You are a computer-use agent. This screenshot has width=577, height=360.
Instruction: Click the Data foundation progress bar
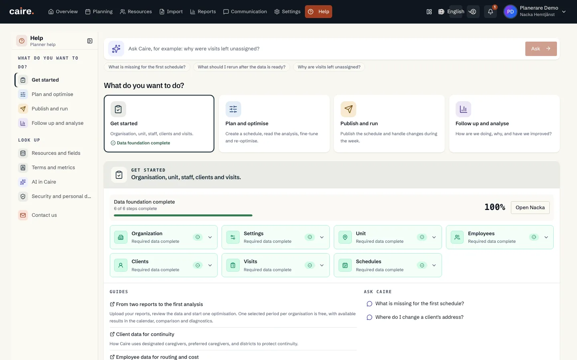tap(183, 215)
